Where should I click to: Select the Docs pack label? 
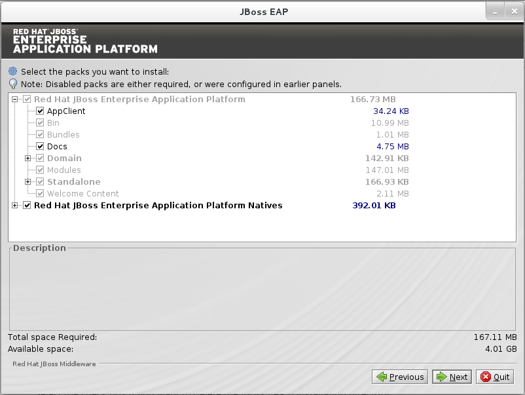click(x=57, y=147)
